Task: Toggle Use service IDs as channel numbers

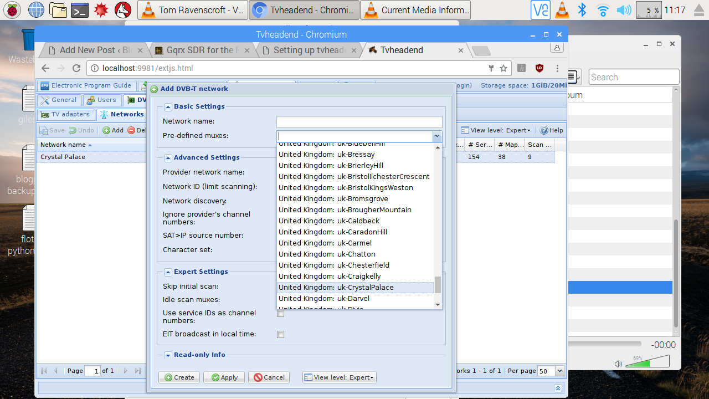Action: (280, 314)
